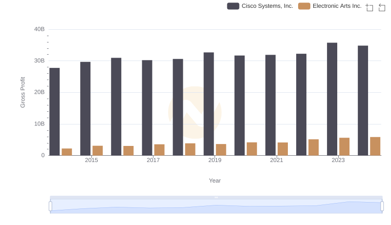Click the 30B y-axis label
This screenshot has height=225, width=391.
tap(40, 61)
